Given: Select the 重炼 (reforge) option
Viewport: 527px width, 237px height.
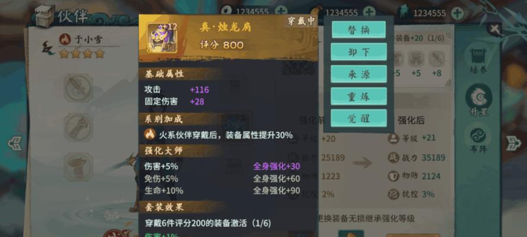Looking at the screenshot, I should point(359,96).
